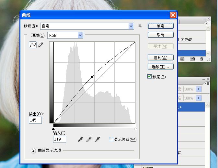Screen dimensions: 218x168
Task: Select the bottom-left curve endpoint
Action: tap(54, 122)
